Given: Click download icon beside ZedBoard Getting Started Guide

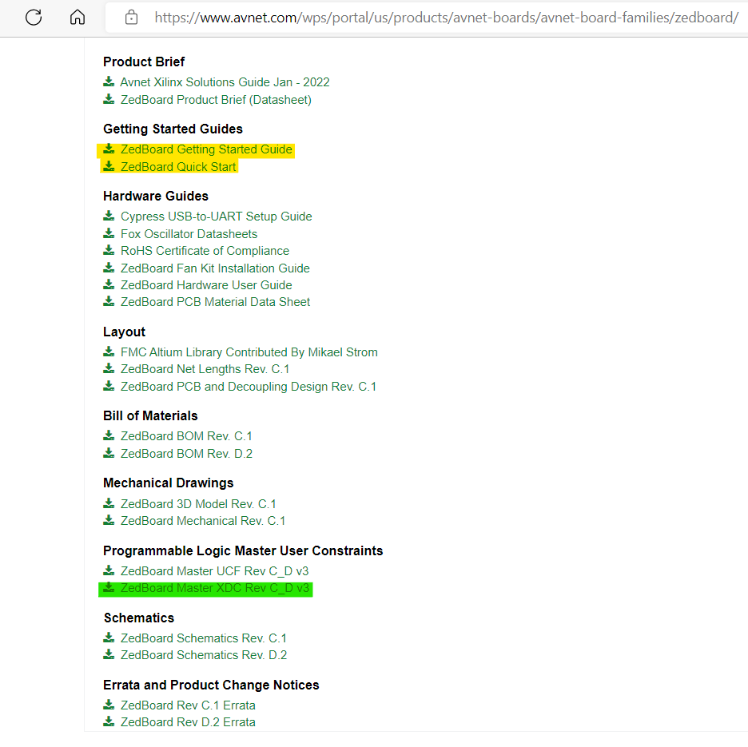Looking at the screenshot, I should pos(109,149).
